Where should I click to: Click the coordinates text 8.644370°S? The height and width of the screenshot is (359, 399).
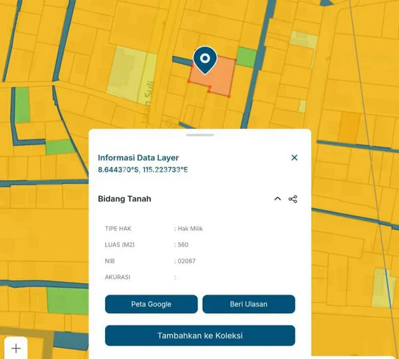click(118, 170)
